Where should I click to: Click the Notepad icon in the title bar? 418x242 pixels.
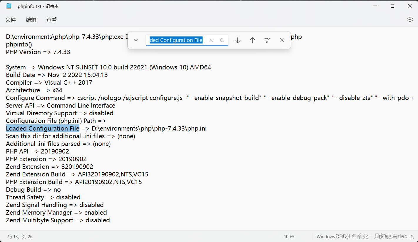click(9, 6)
